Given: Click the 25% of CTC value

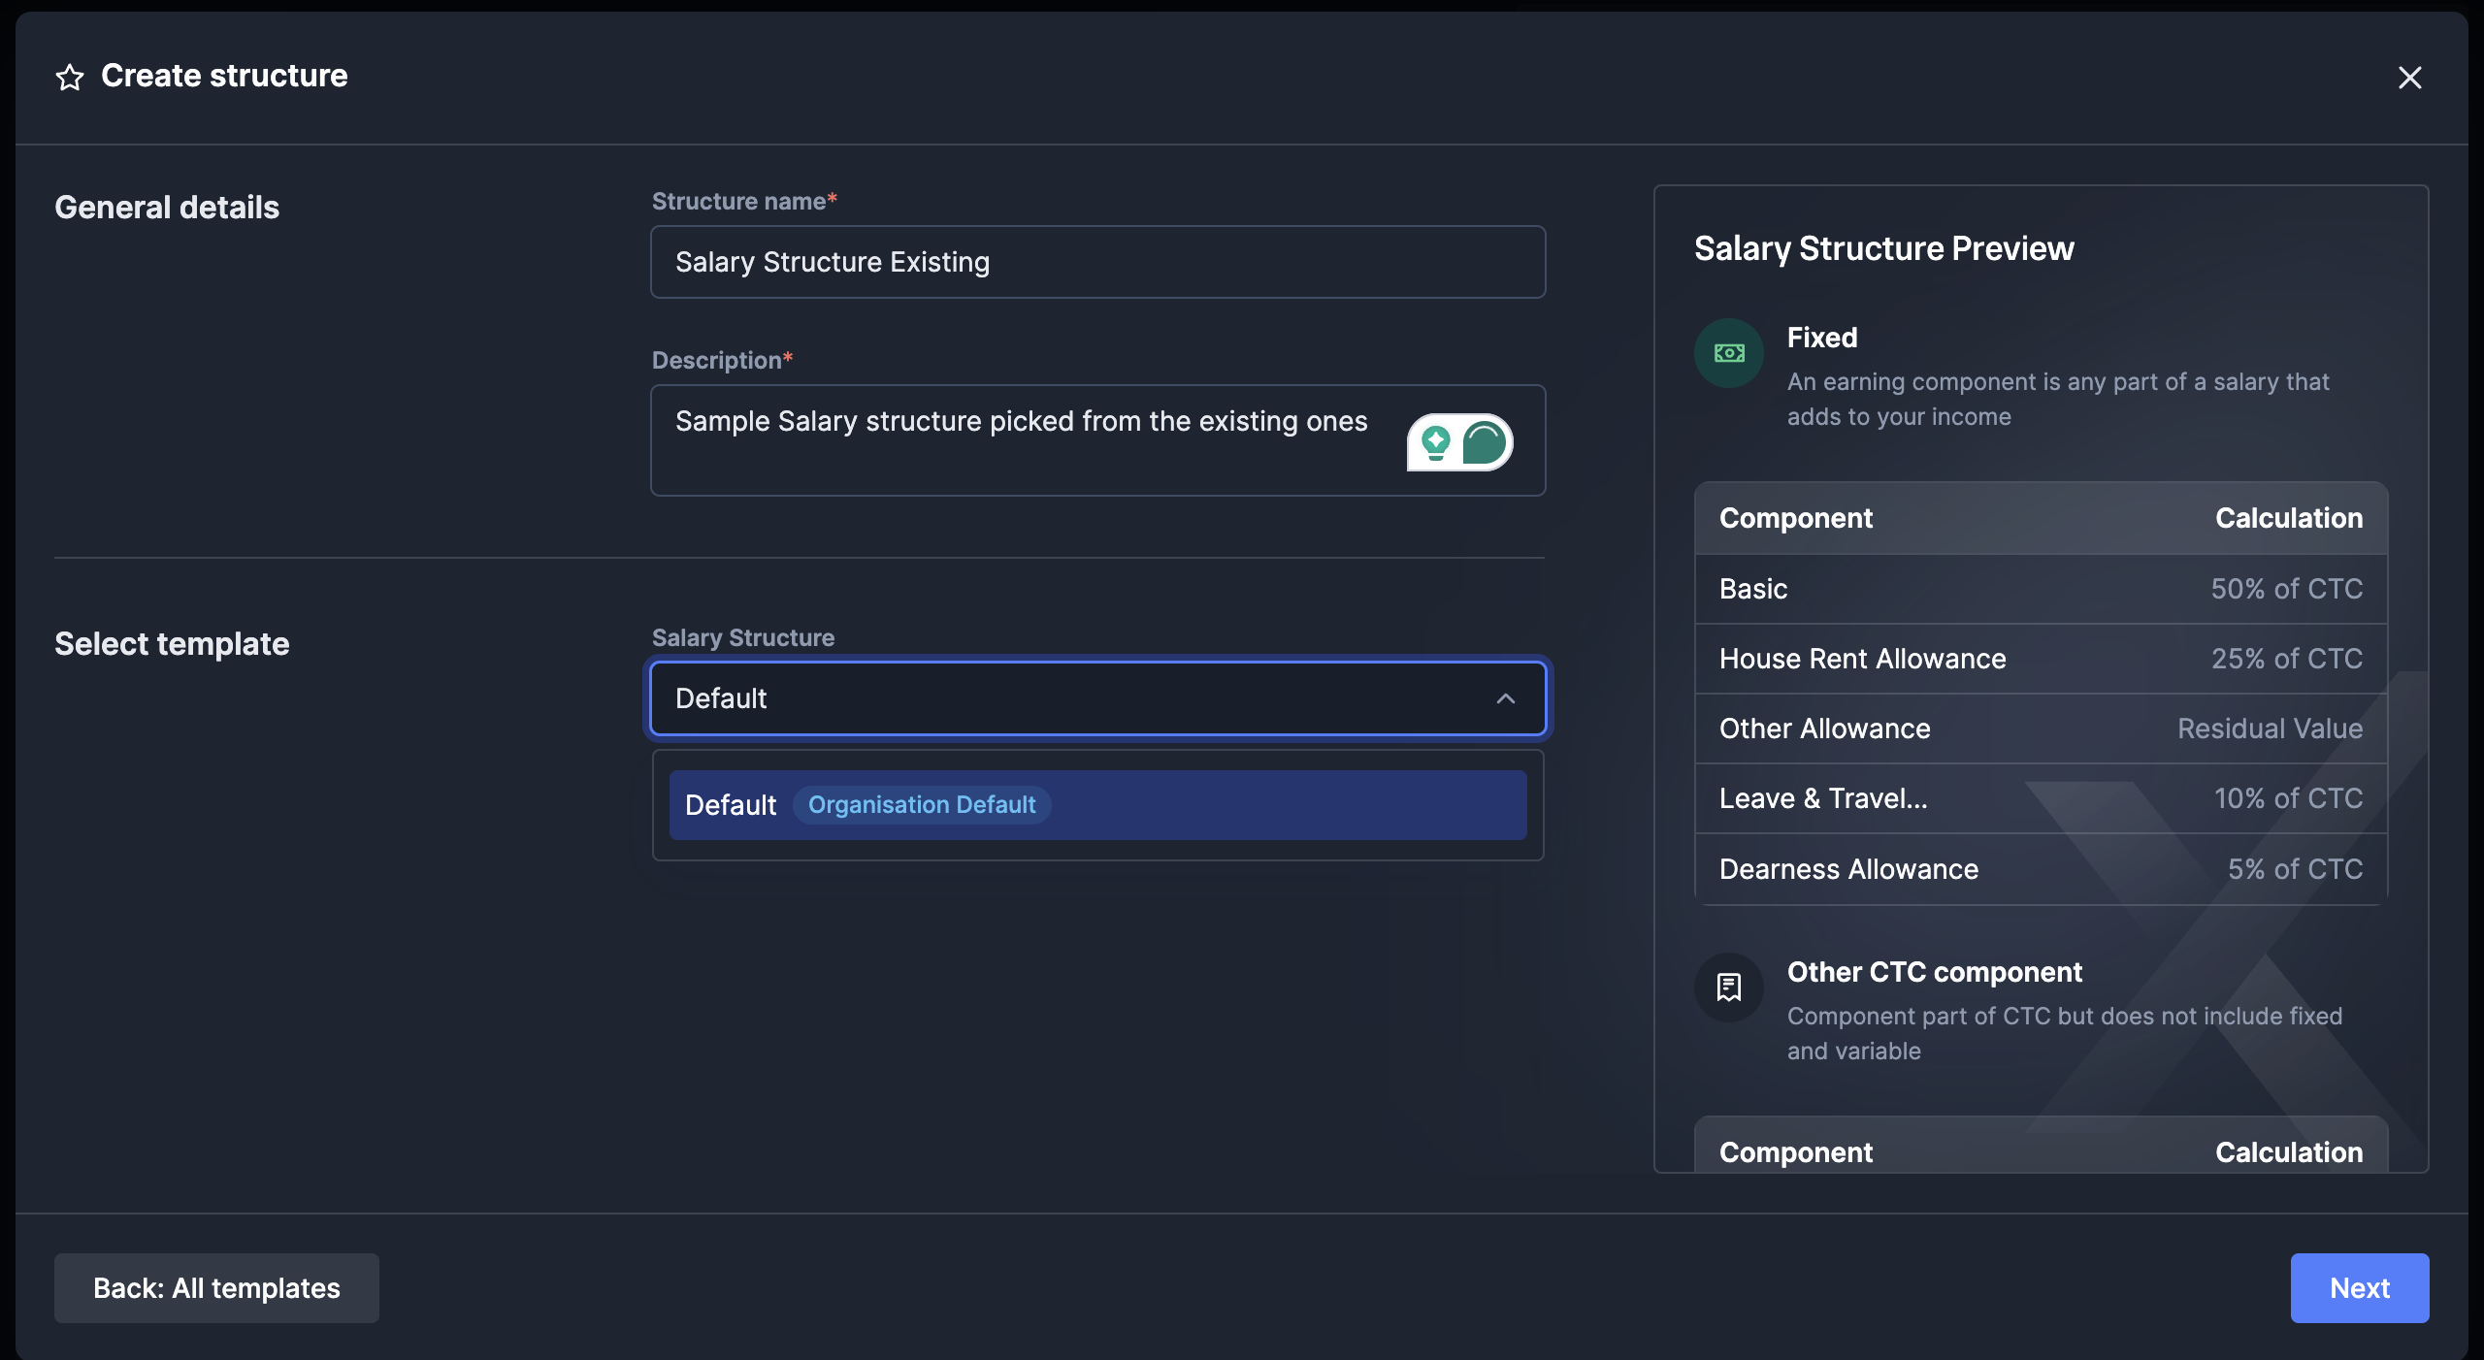Looking at the screenshot, I should (x=2287, y=659).
